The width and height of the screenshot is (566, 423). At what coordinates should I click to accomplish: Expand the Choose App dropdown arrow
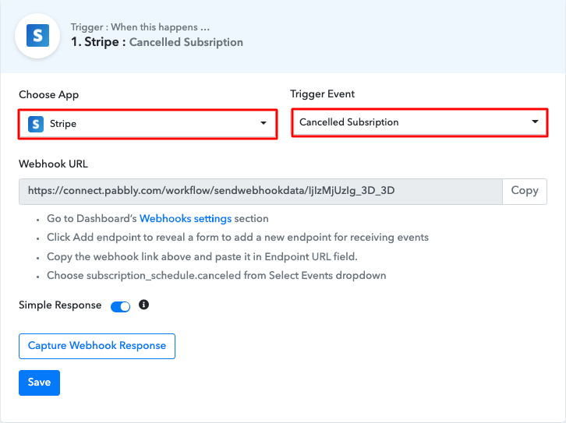coord(264,123)
